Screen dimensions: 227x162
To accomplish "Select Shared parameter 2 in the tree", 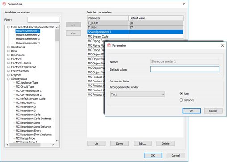I will point(28,35).
